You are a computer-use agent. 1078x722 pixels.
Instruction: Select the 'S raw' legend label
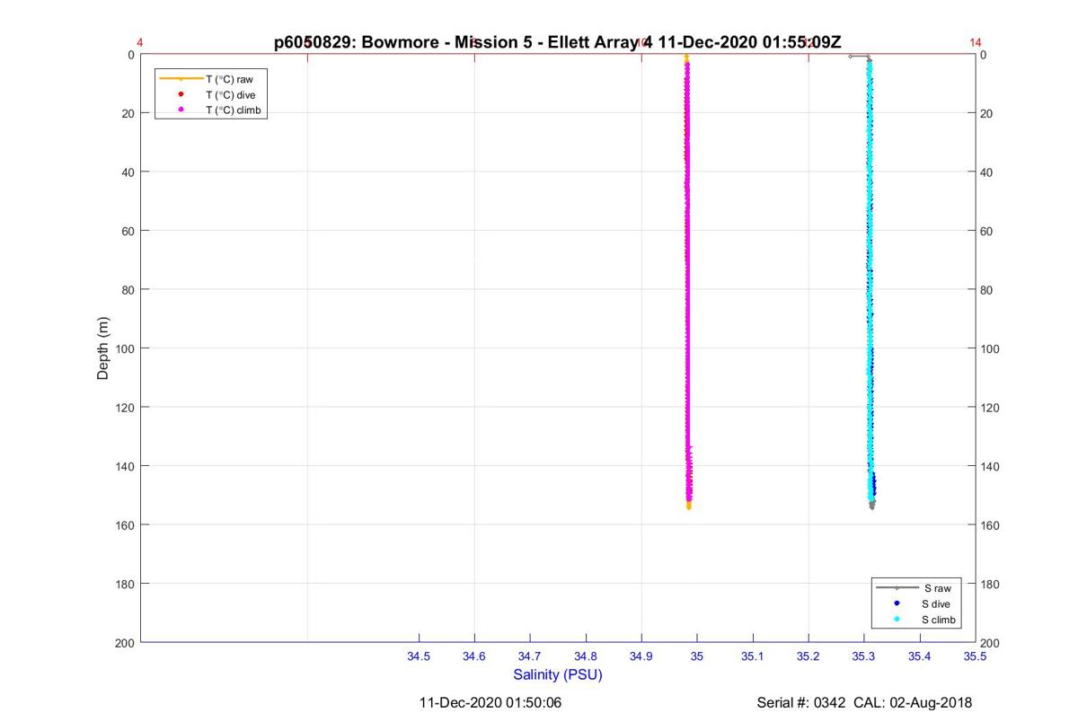pos(937,588)
